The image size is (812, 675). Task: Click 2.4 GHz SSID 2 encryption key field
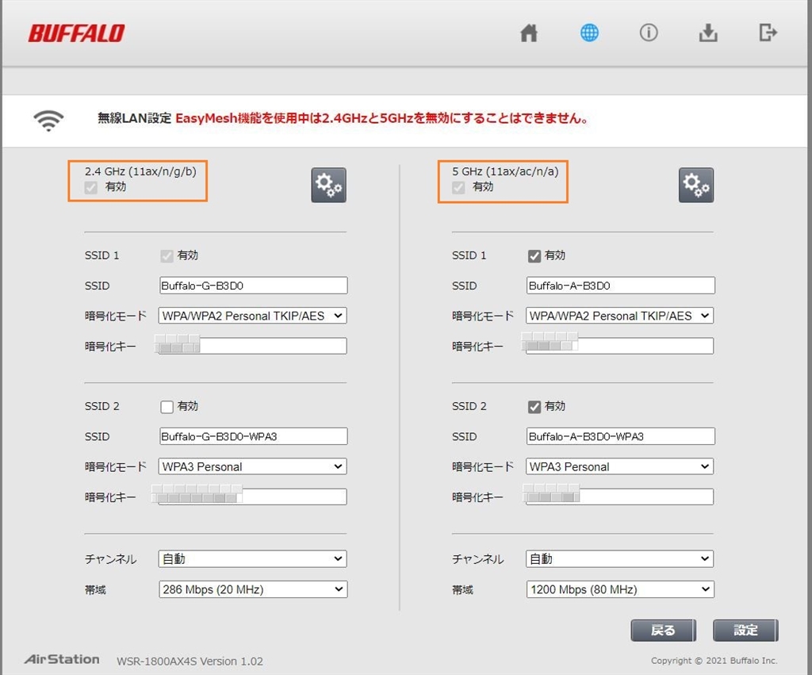(x=253, y=497)
